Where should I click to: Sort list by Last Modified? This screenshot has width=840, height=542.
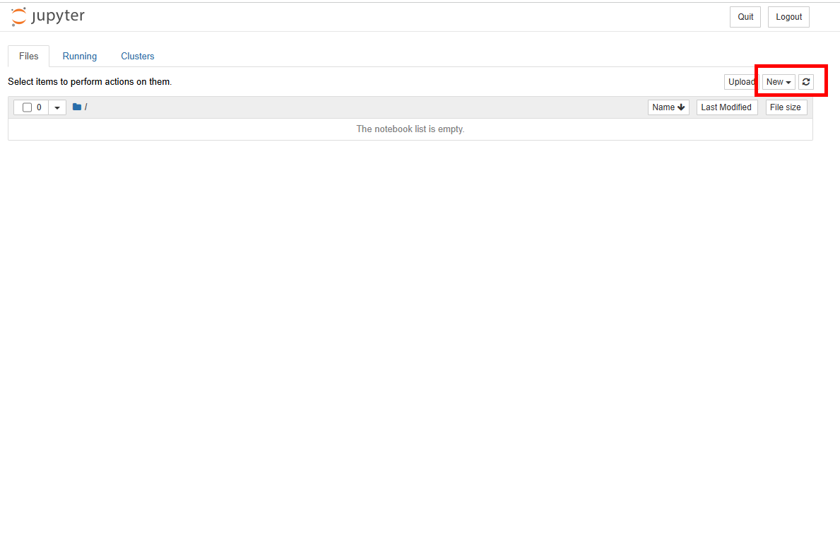click(x=727, y=107)
